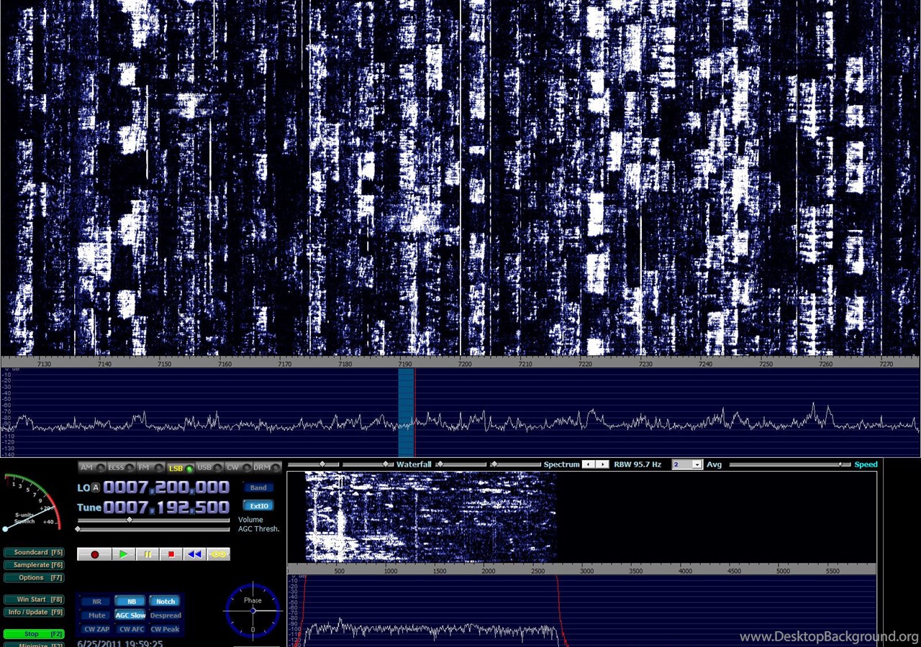Click the RBW increase right arrow
The height and width of the screenshot is (647, 921).
[602, 464]
